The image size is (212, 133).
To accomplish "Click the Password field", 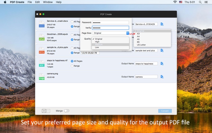I will pyautogui.click(x=111, y=23).
